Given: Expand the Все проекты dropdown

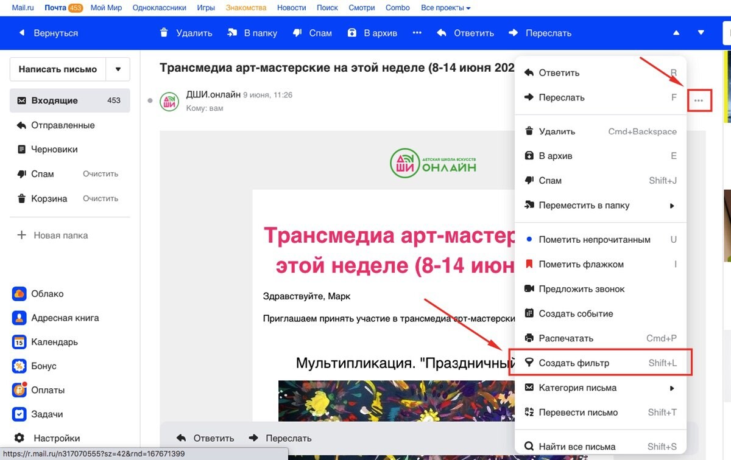Looking at the screenshot, I should coord(445,8).
